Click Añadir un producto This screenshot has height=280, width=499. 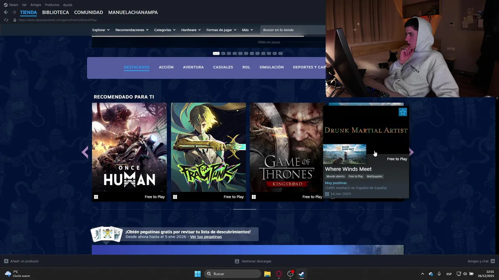tap(24, 261)
